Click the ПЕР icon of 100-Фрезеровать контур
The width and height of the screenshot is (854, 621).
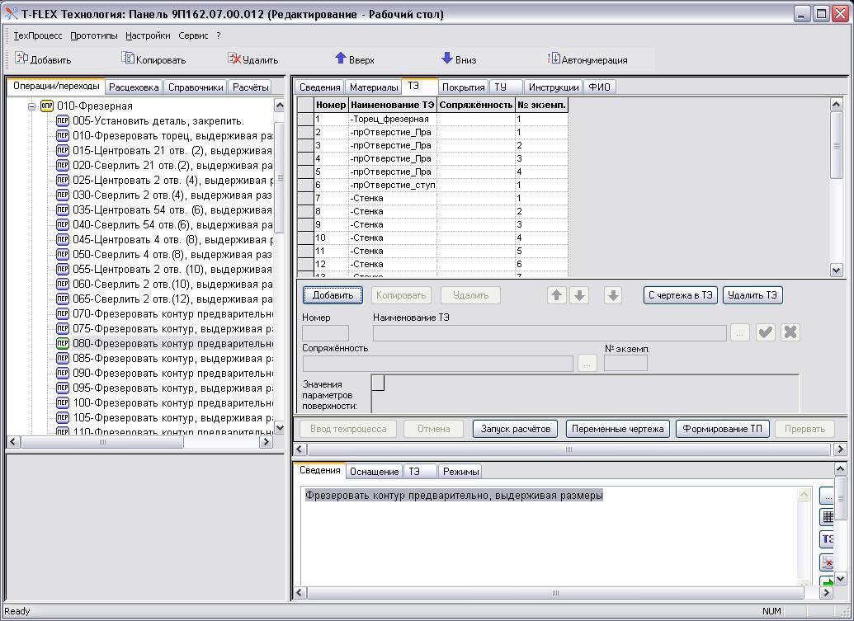point(63,402)
